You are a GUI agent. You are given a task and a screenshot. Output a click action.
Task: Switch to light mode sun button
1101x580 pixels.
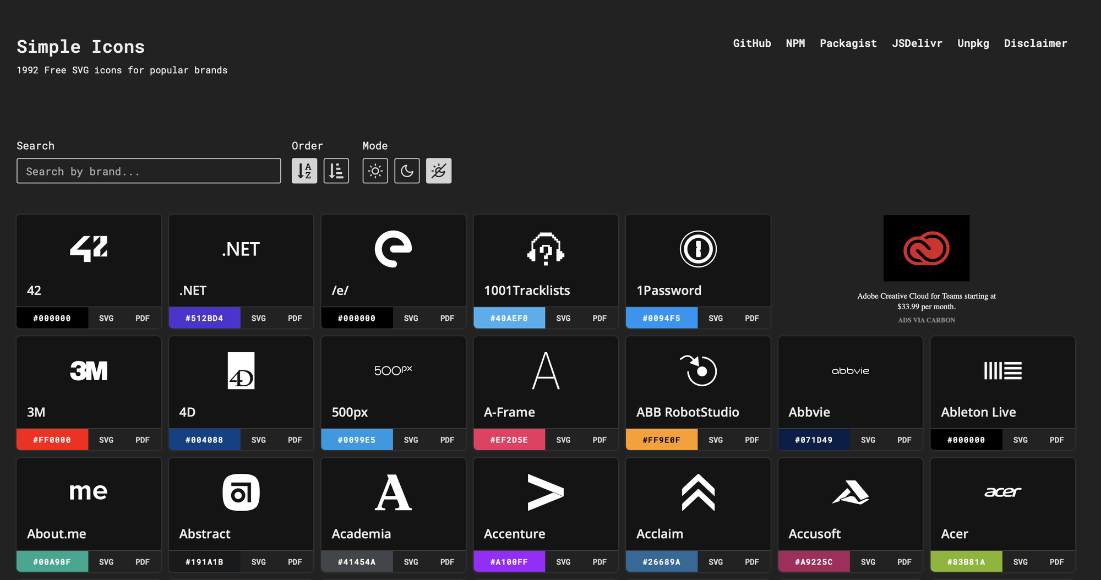(375, 171)
